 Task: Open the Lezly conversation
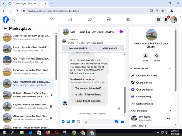pos(27,49)
